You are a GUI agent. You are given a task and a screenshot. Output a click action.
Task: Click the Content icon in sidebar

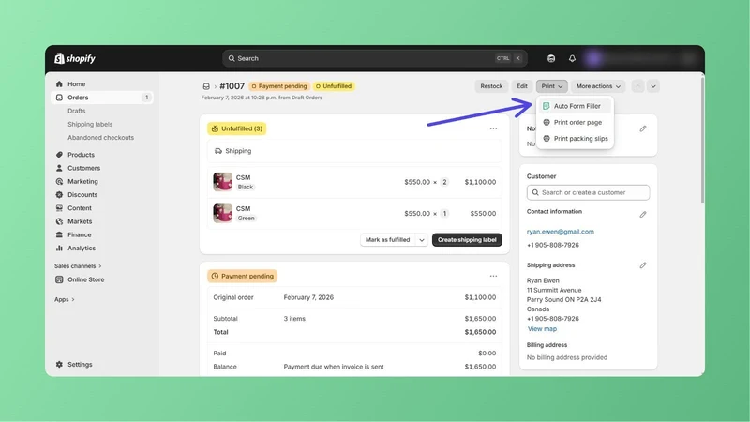point(59,208)
